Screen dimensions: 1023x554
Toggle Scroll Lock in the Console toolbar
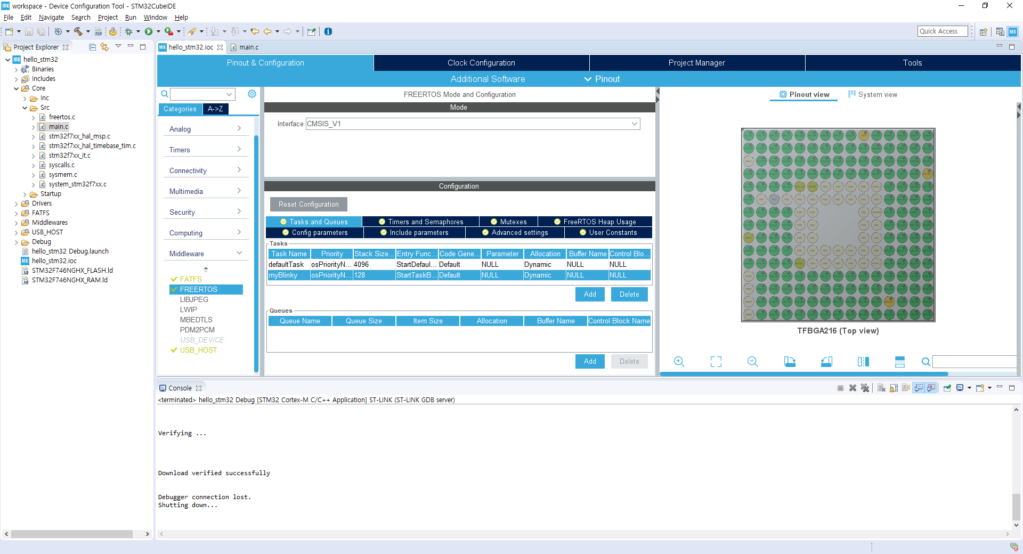pyautogui.click(x=894, y=388)
